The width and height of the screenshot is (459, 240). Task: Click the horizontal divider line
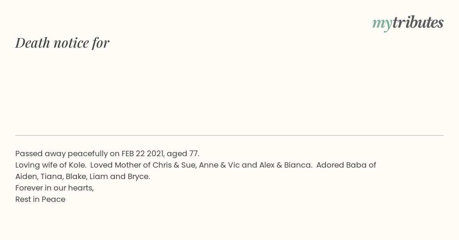(229, 135)
